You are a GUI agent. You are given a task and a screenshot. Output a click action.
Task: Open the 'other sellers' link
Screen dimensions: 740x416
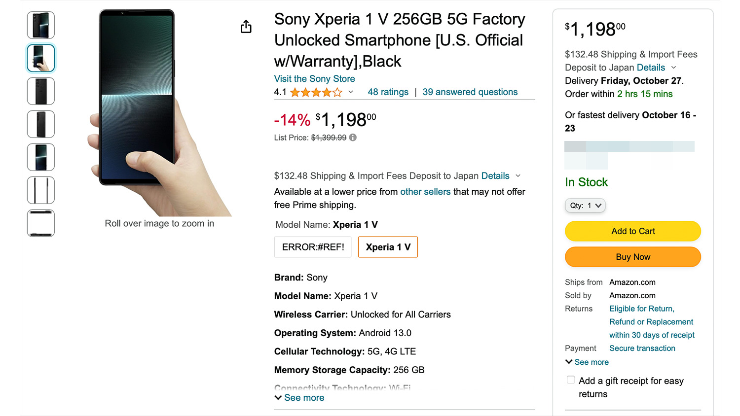(425, 192)
